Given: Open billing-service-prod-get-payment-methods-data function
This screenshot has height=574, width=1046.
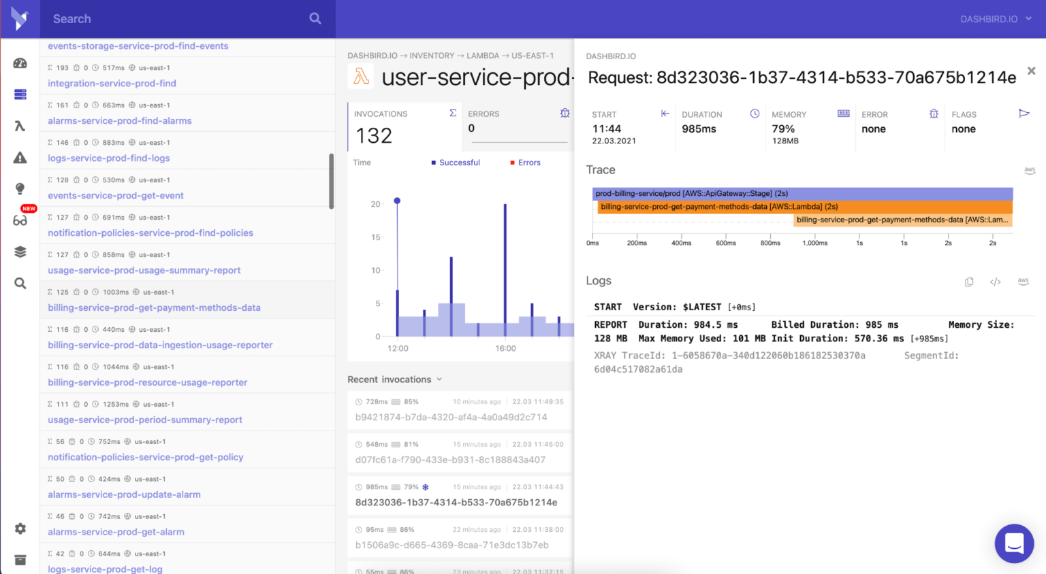Looking at the screenshot, I should click(x=153, y=307).
